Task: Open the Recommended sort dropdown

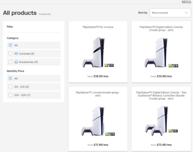Action: tap(170, 13)
